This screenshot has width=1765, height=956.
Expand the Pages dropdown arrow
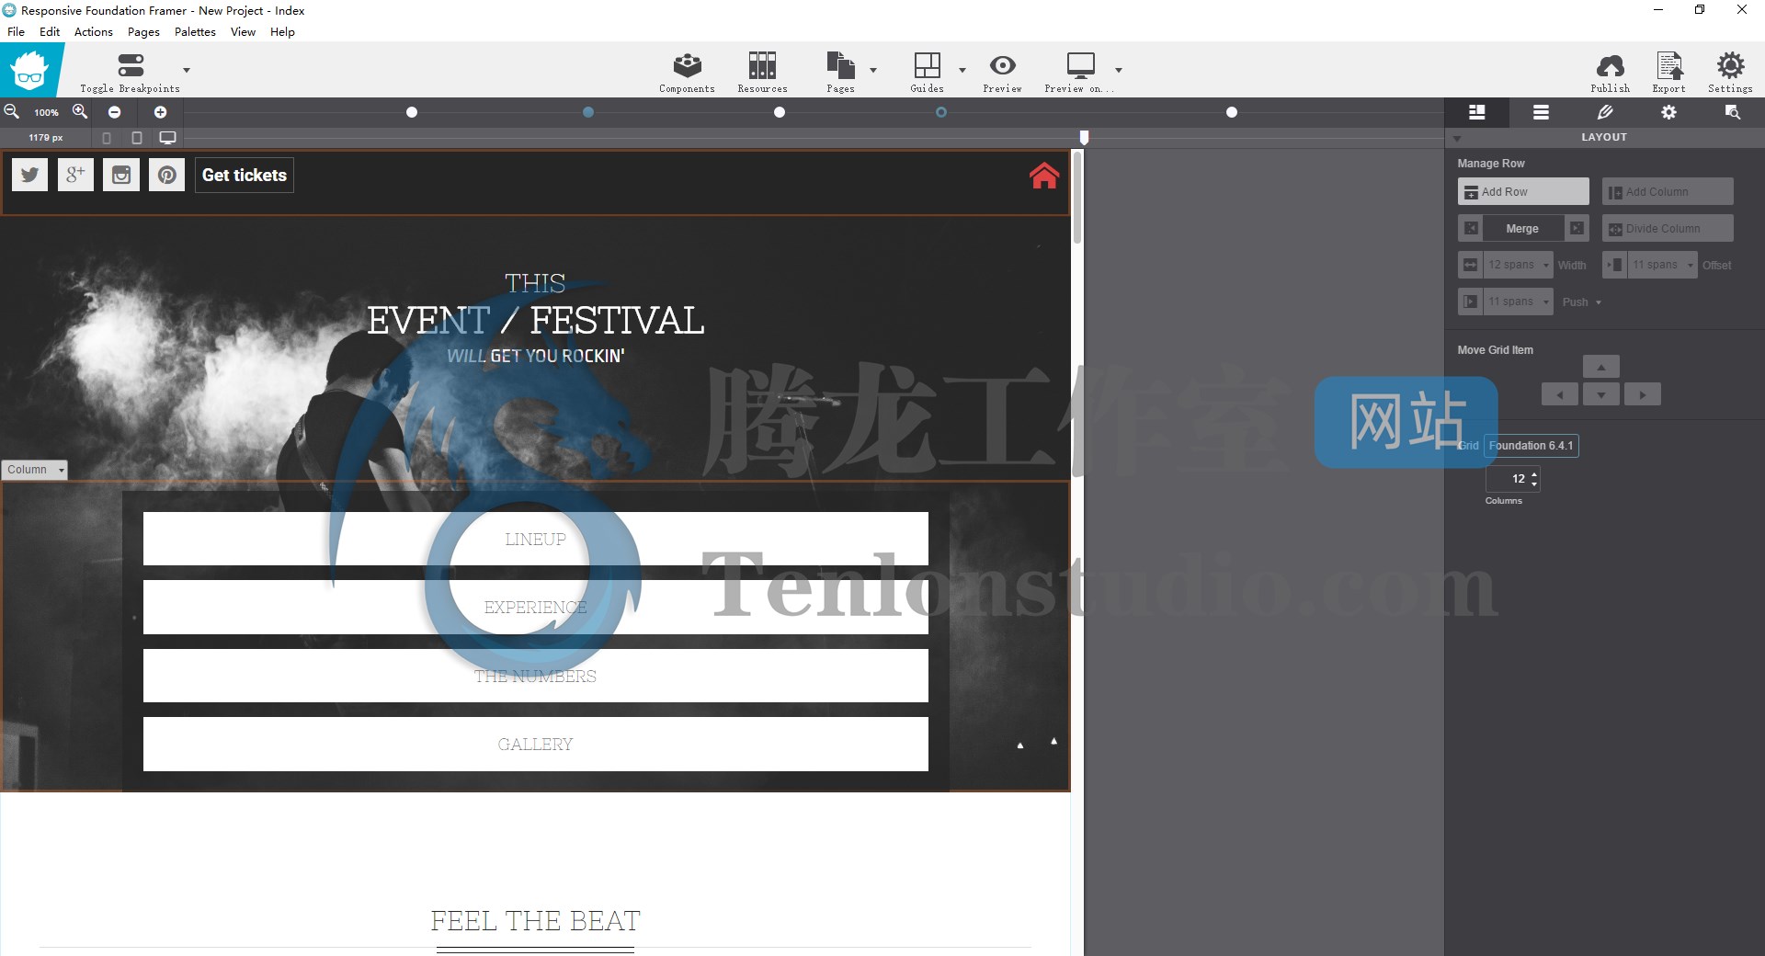tap(873, 70)
